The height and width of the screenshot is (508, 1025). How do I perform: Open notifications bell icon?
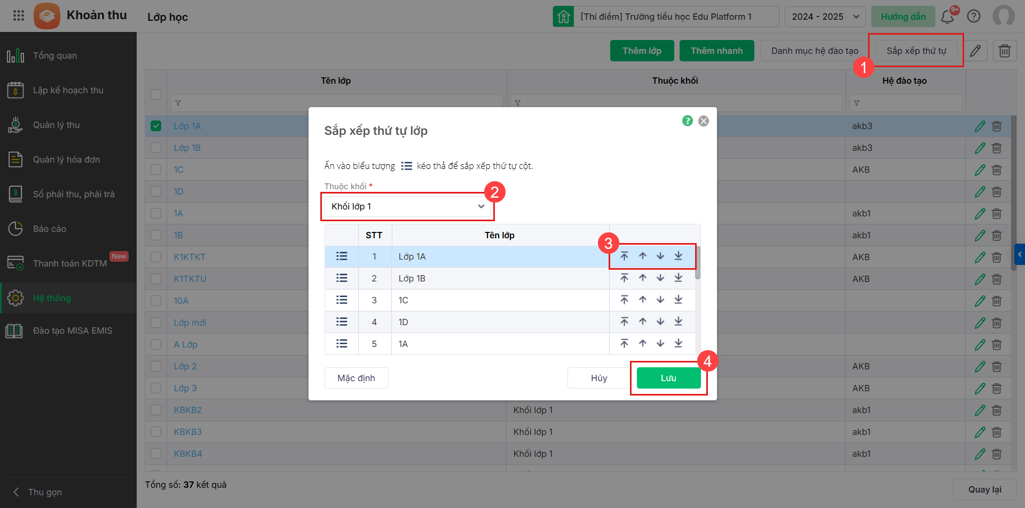tap(948, 17)
